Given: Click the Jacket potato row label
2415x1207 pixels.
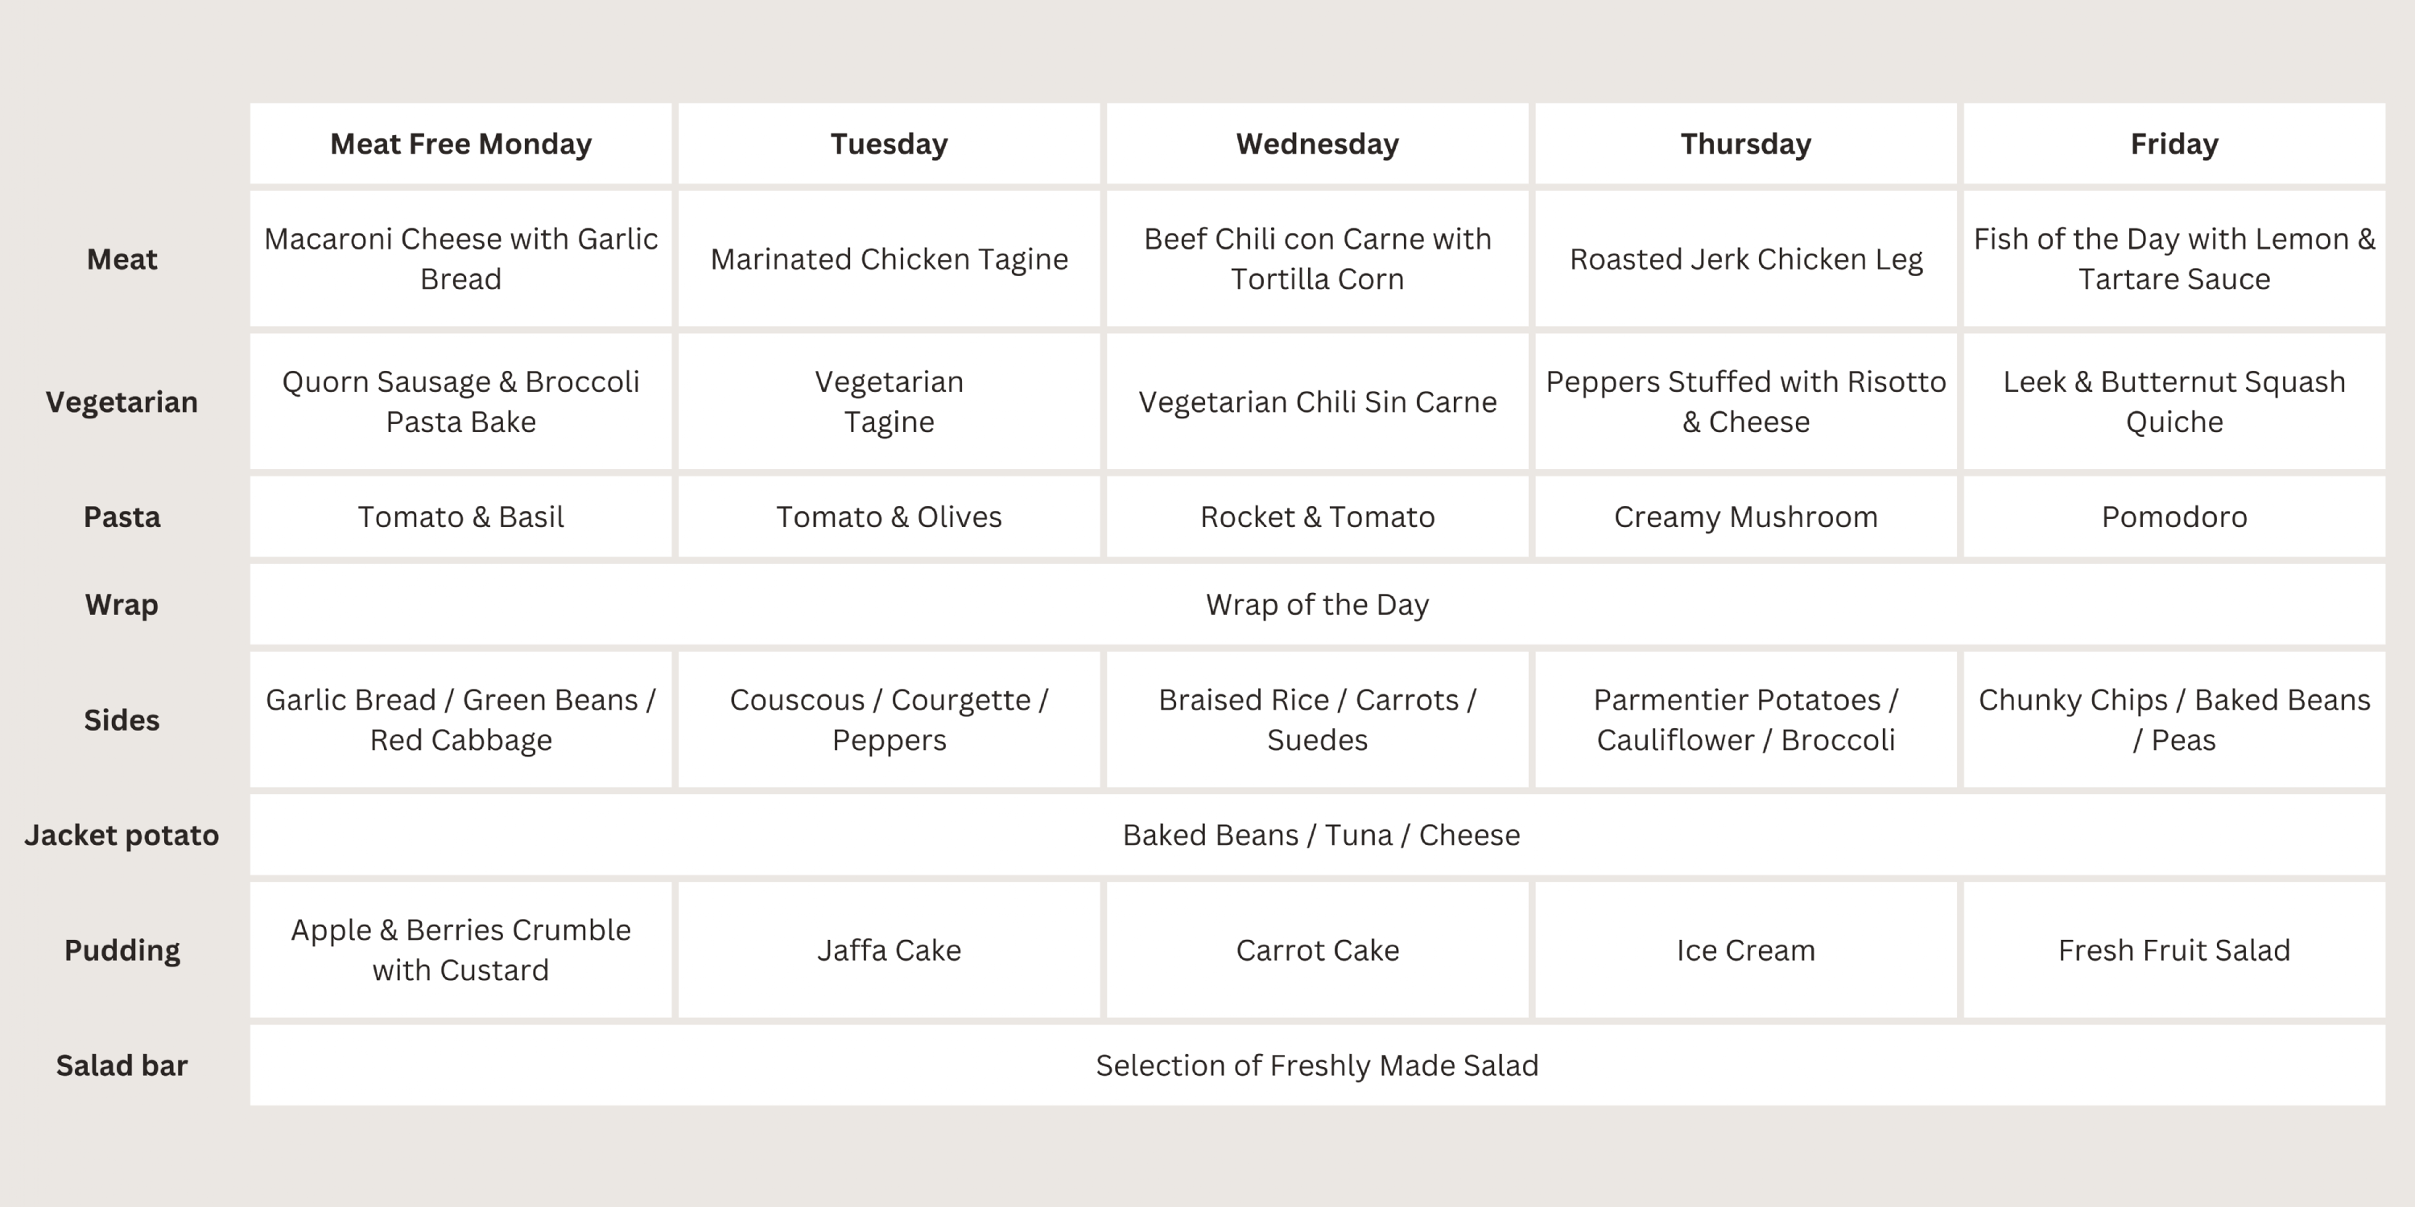Looking at the screenshot, I should (x=122, y=835).
